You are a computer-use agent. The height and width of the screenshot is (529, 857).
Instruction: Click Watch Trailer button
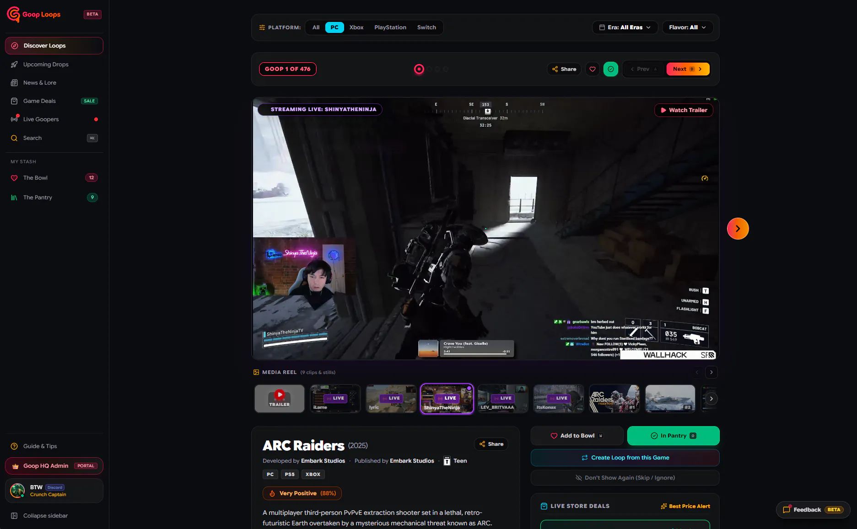pyautogui.click(x=684, y=110)
